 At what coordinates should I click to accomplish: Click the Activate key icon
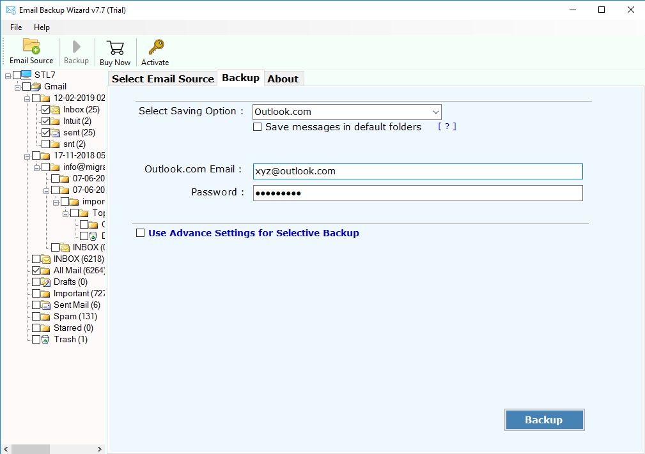click(x=156, y=47)
